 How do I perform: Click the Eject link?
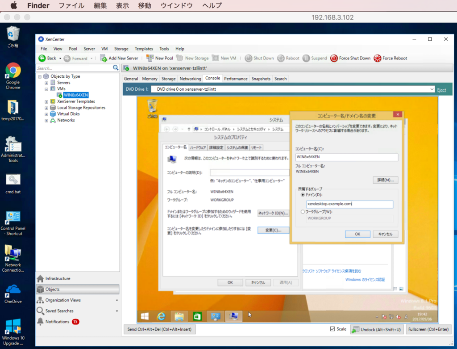click(441, 90)
